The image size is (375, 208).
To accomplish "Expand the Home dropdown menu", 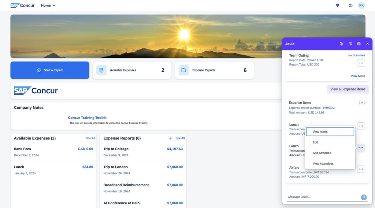I will tap(48, 5).
